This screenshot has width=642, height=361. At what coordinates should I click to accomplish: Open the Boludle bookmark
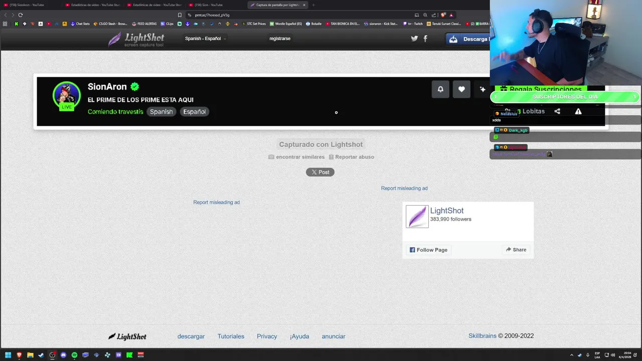point(314,24)
